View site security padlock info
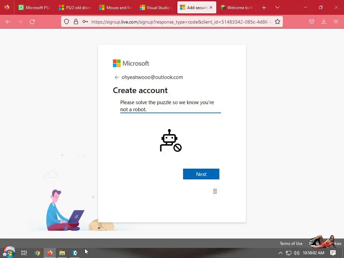 (x=76, y=21)
